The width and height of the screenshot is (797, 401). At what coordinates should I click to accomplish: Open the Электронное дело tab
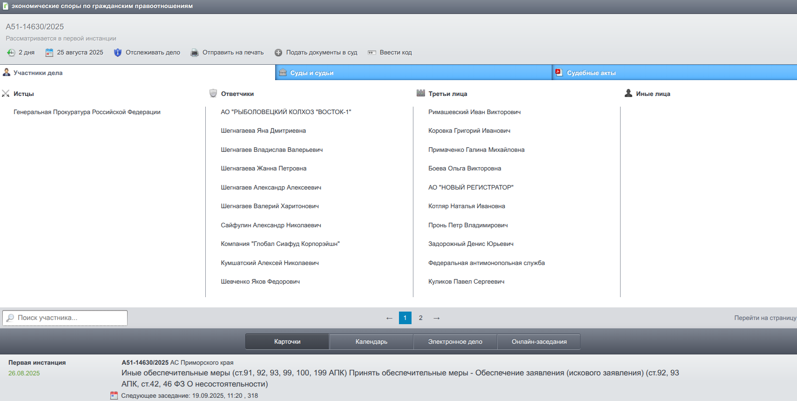coord(455,341)
